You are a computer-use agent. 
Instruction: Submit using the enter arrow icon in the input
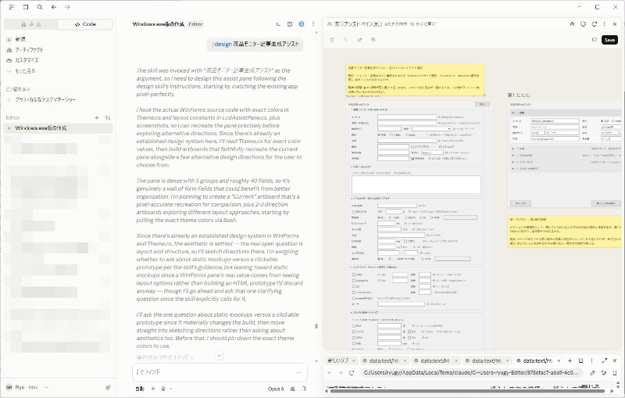[299, 372]
